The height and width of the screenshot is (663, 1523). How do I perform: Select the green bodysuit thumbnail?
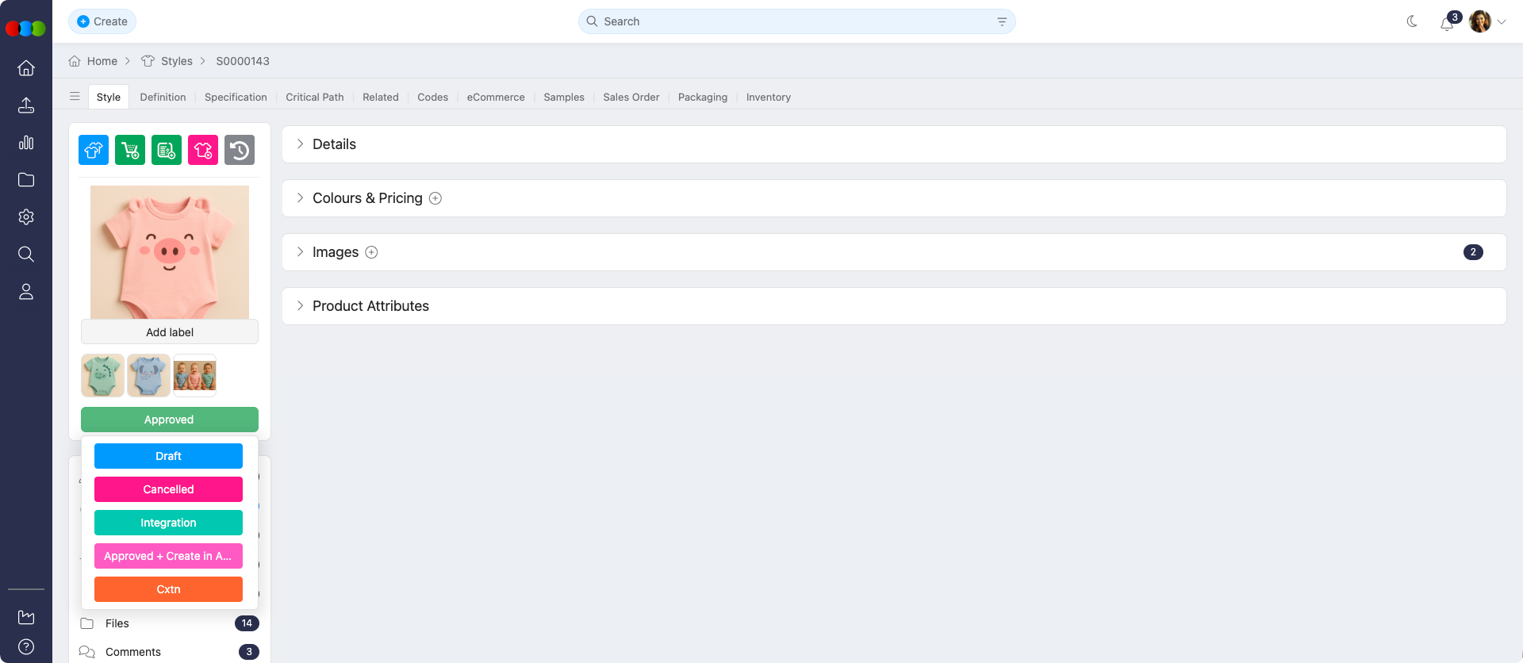(103, 375)
